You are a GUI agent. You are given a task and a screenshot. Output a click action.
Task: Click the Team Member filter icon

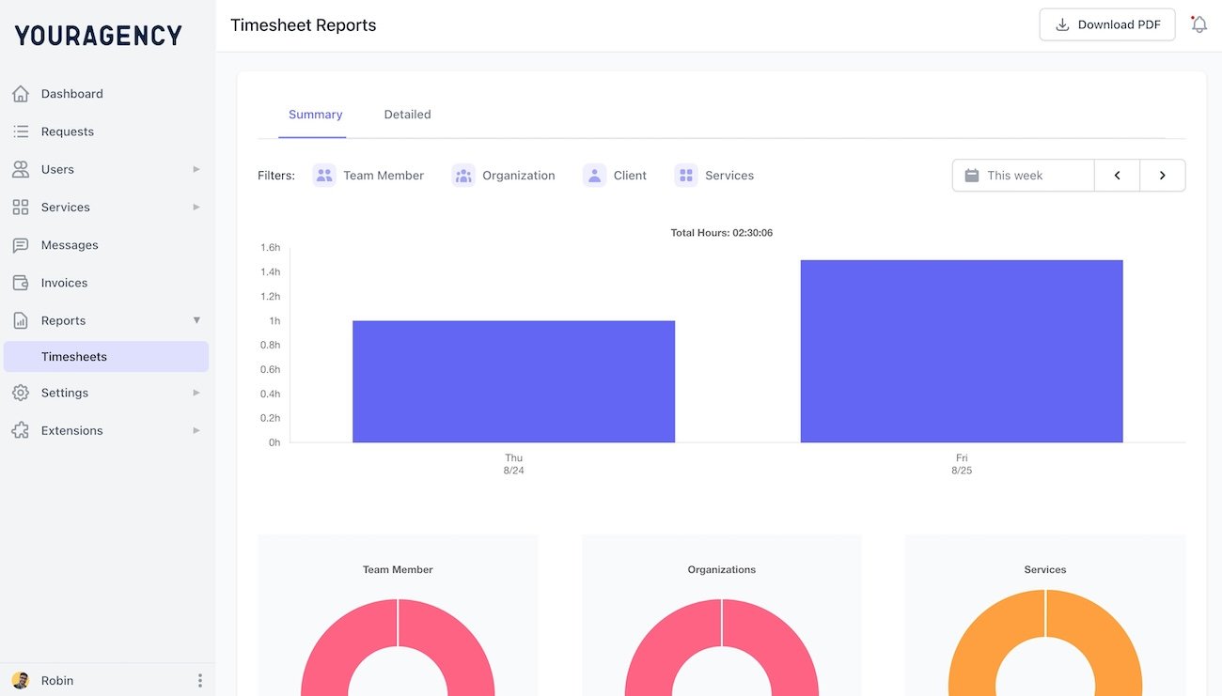point(323,175)
